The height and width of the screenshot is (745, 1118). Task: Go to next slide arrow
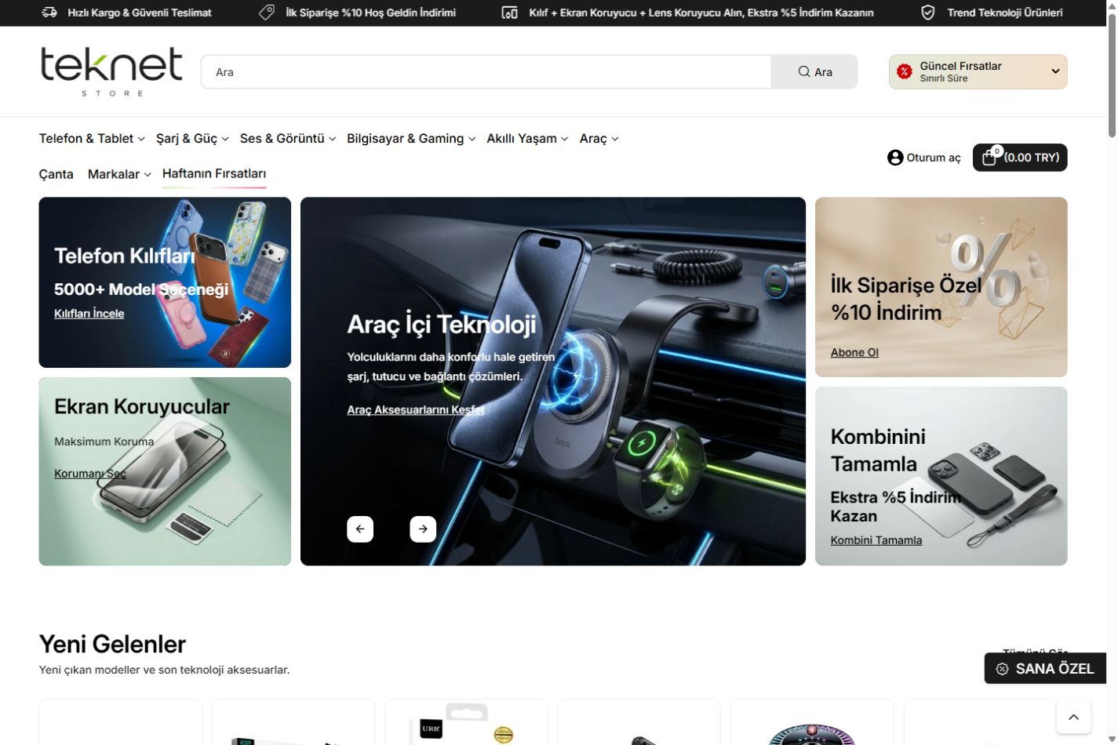[423, 529]
